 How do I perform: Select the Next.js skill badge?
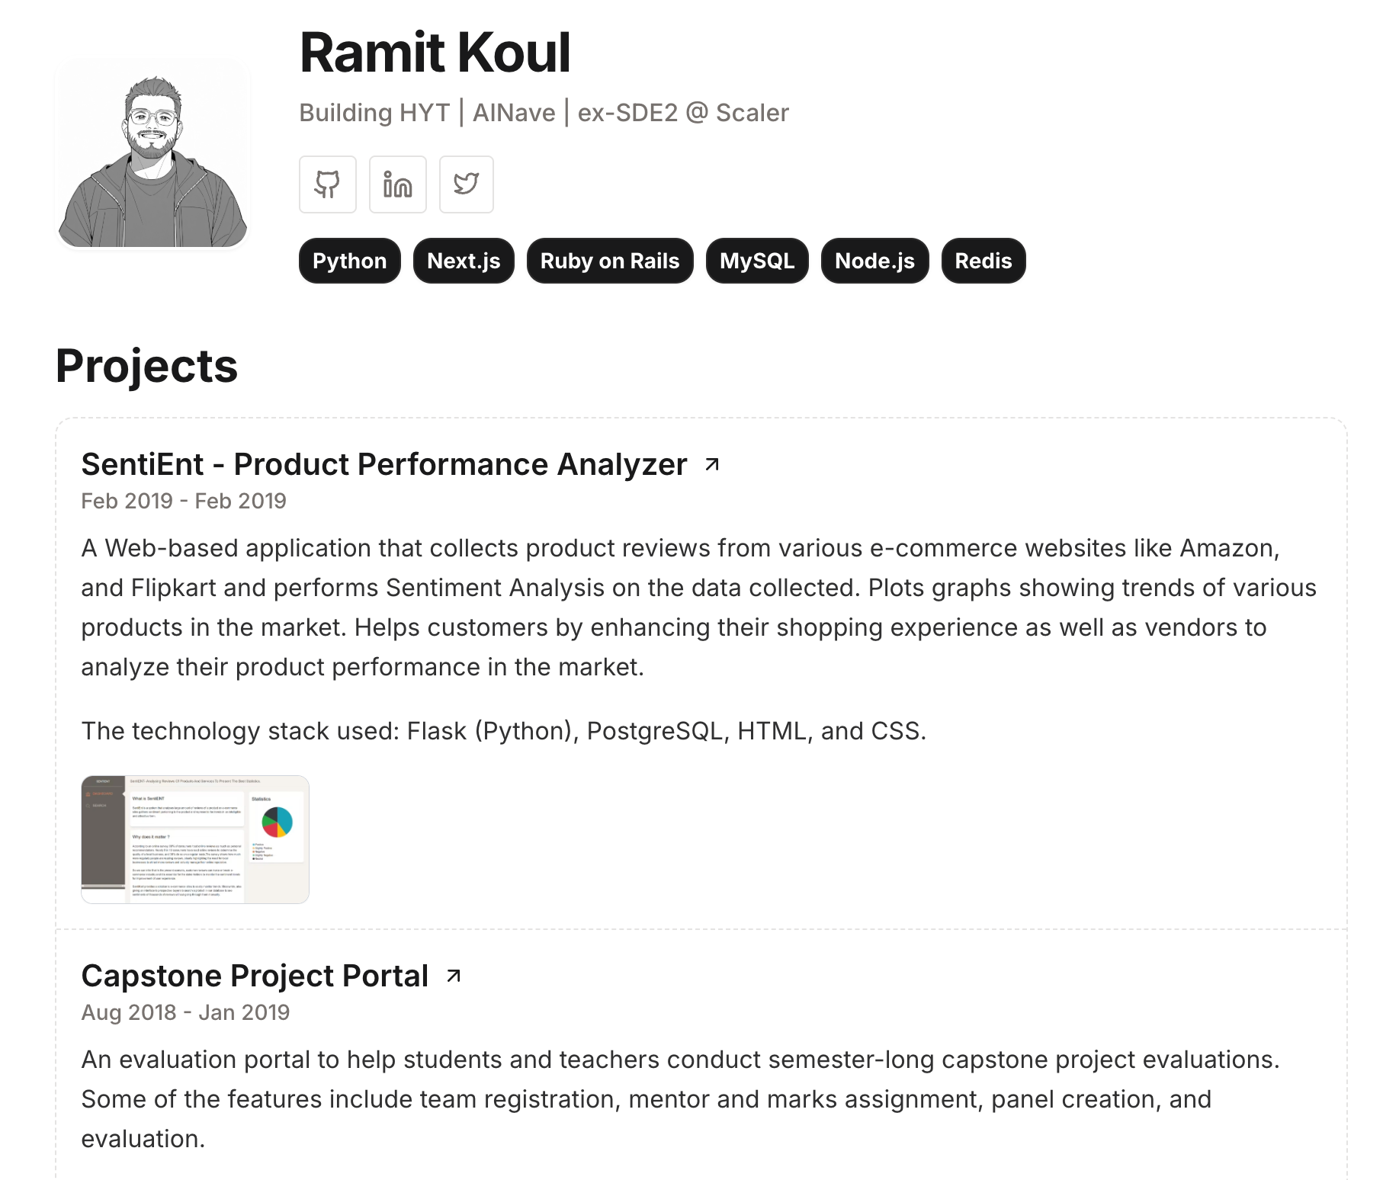[x=464, y=261]
